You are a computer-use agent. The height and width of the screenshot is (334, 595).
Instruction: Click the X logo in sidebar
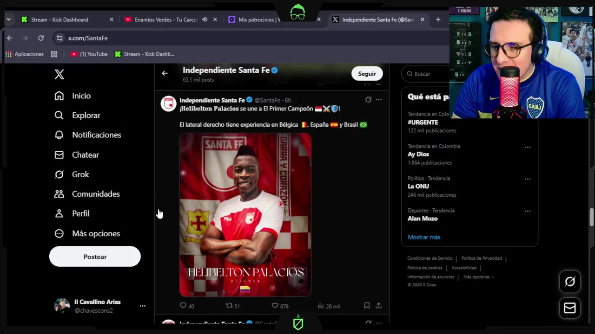click(x=59, y=74)
